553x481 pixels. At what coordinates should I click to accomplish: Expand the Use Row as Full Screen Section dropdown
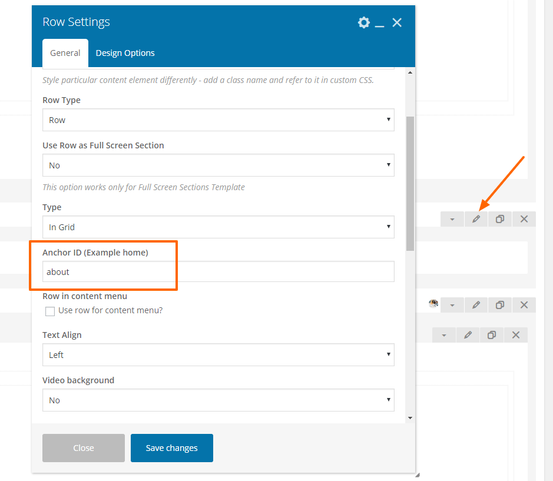218,165
